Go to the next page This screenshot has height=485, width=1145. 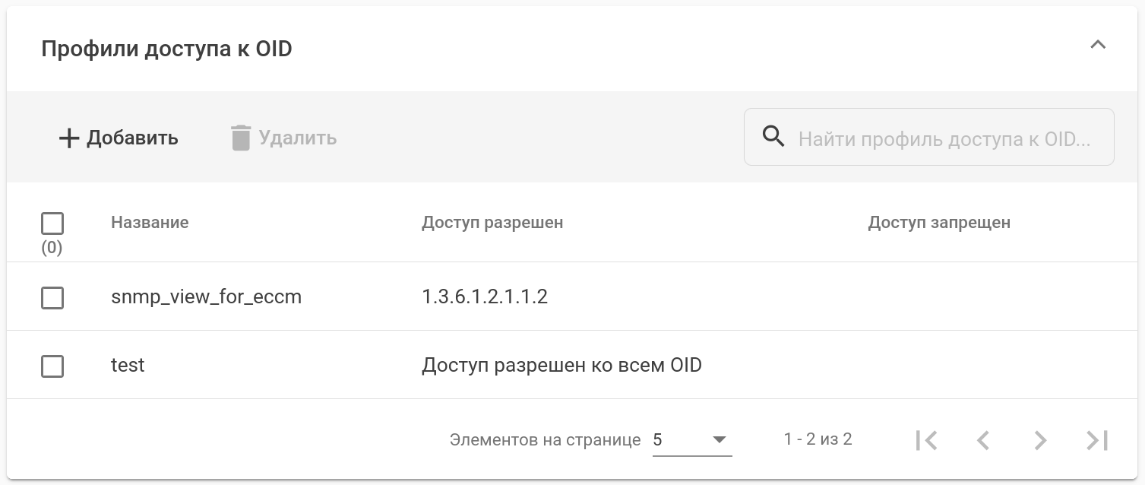point(1040,440)
